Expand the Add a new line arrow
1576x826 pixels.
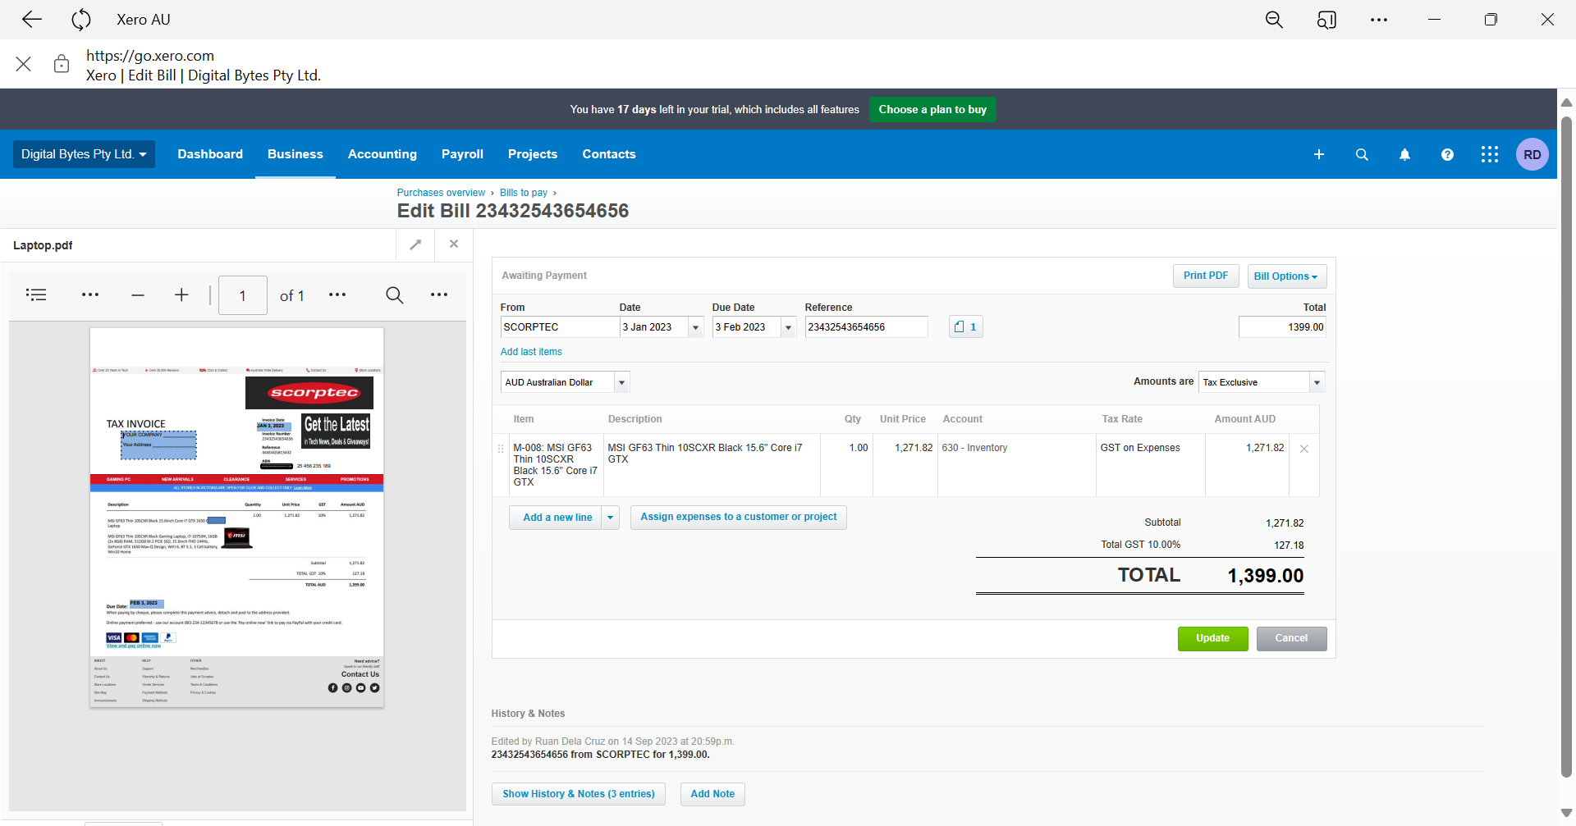click(x=611, y=518)
